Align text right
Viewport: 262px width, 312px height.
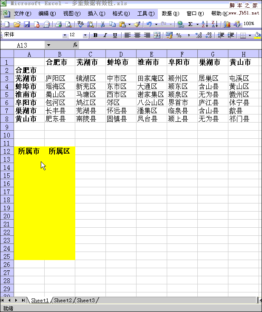click(147, 35)
